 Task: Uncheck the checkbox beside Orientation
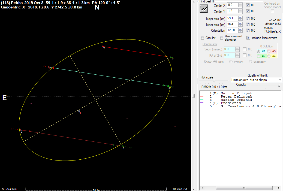248,30
